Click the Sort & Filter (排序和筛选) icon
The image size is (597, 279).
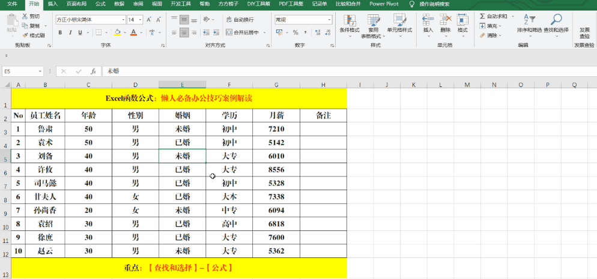click(529, 20)
